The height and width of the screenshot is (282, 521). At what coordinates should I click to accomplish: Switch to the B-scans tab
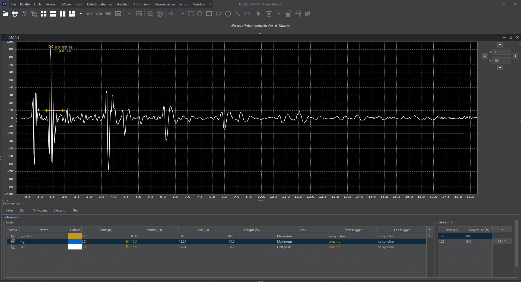pyautogui.click(x=59, y=210)
